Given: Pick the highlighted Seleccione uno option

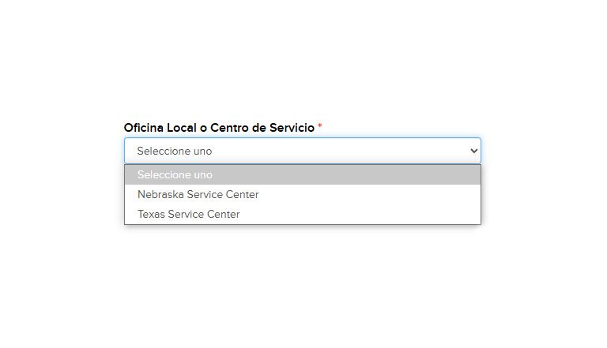Looking at the screenshot, I should pyautogui.click(x=303, y=174).
